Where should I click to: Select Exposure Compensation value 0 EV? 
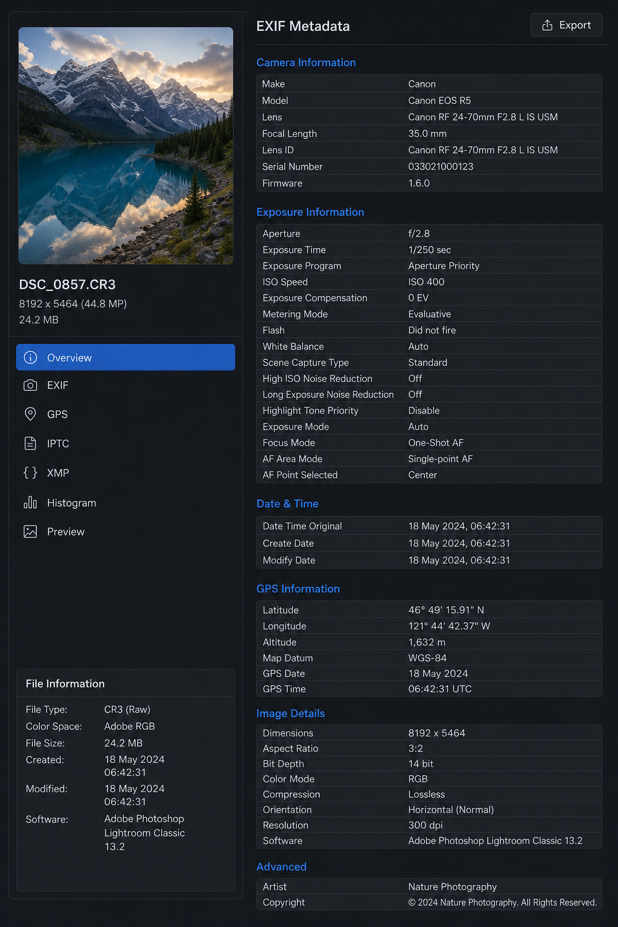click(418, 298)
